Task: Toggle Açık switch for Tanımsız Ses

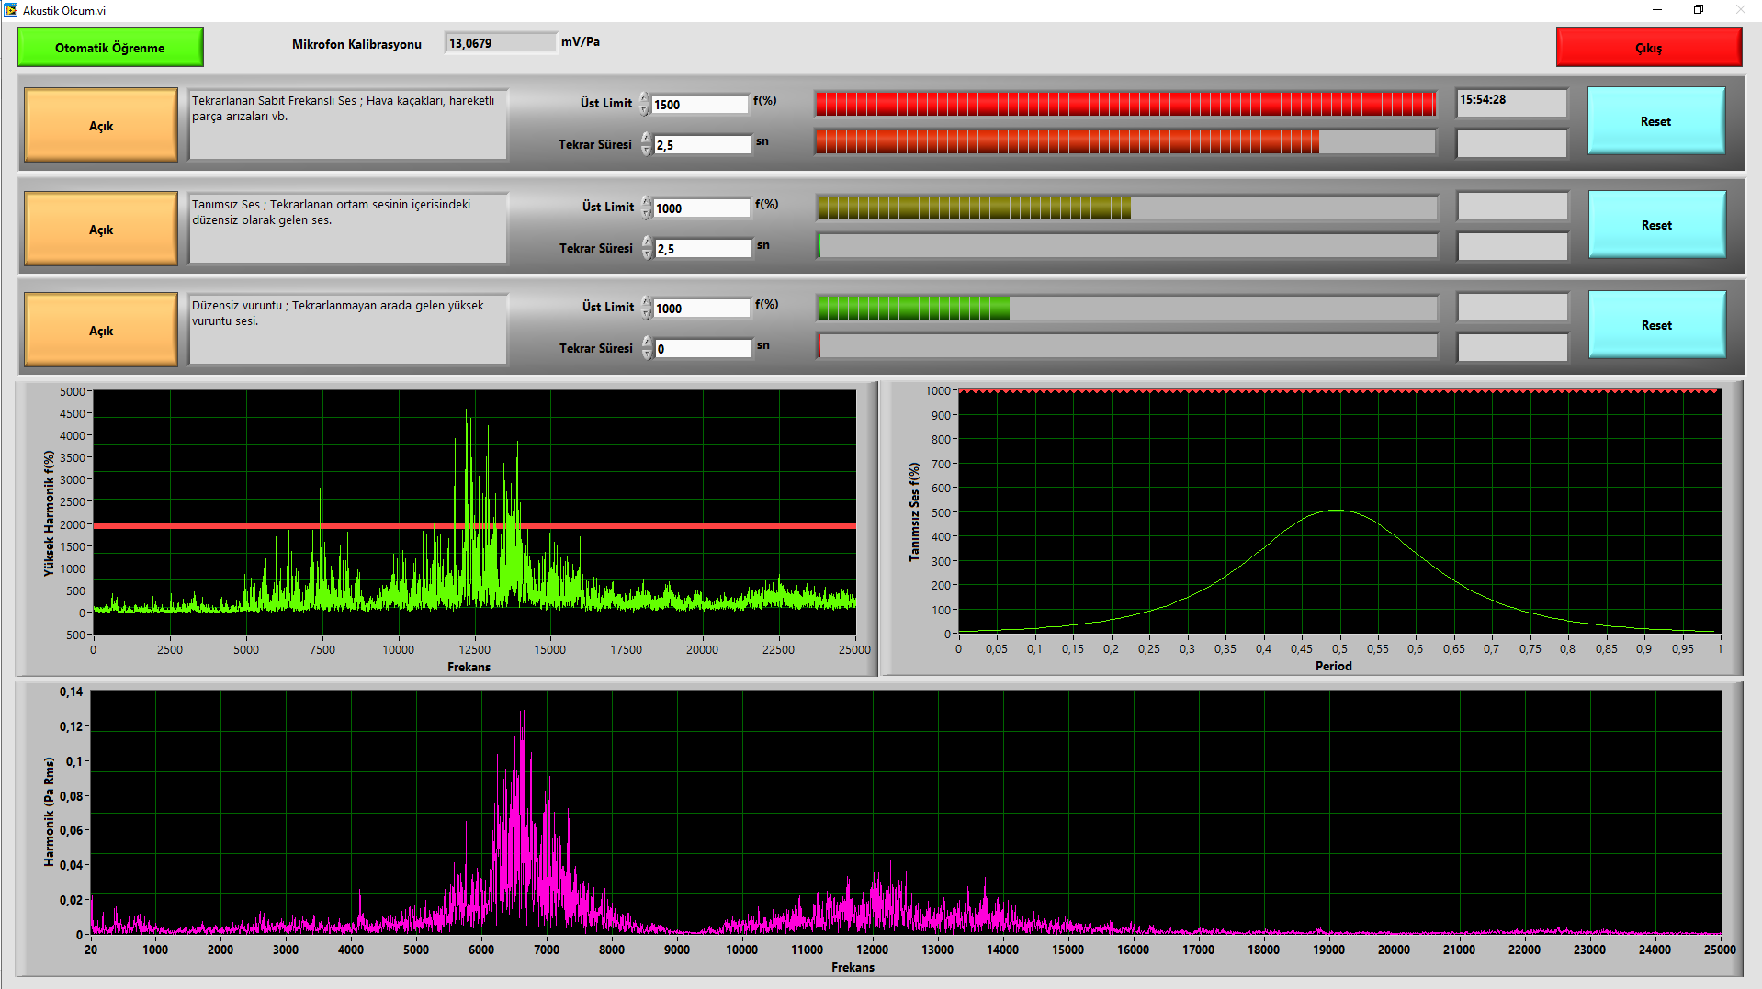Action: tap(101, 230)
